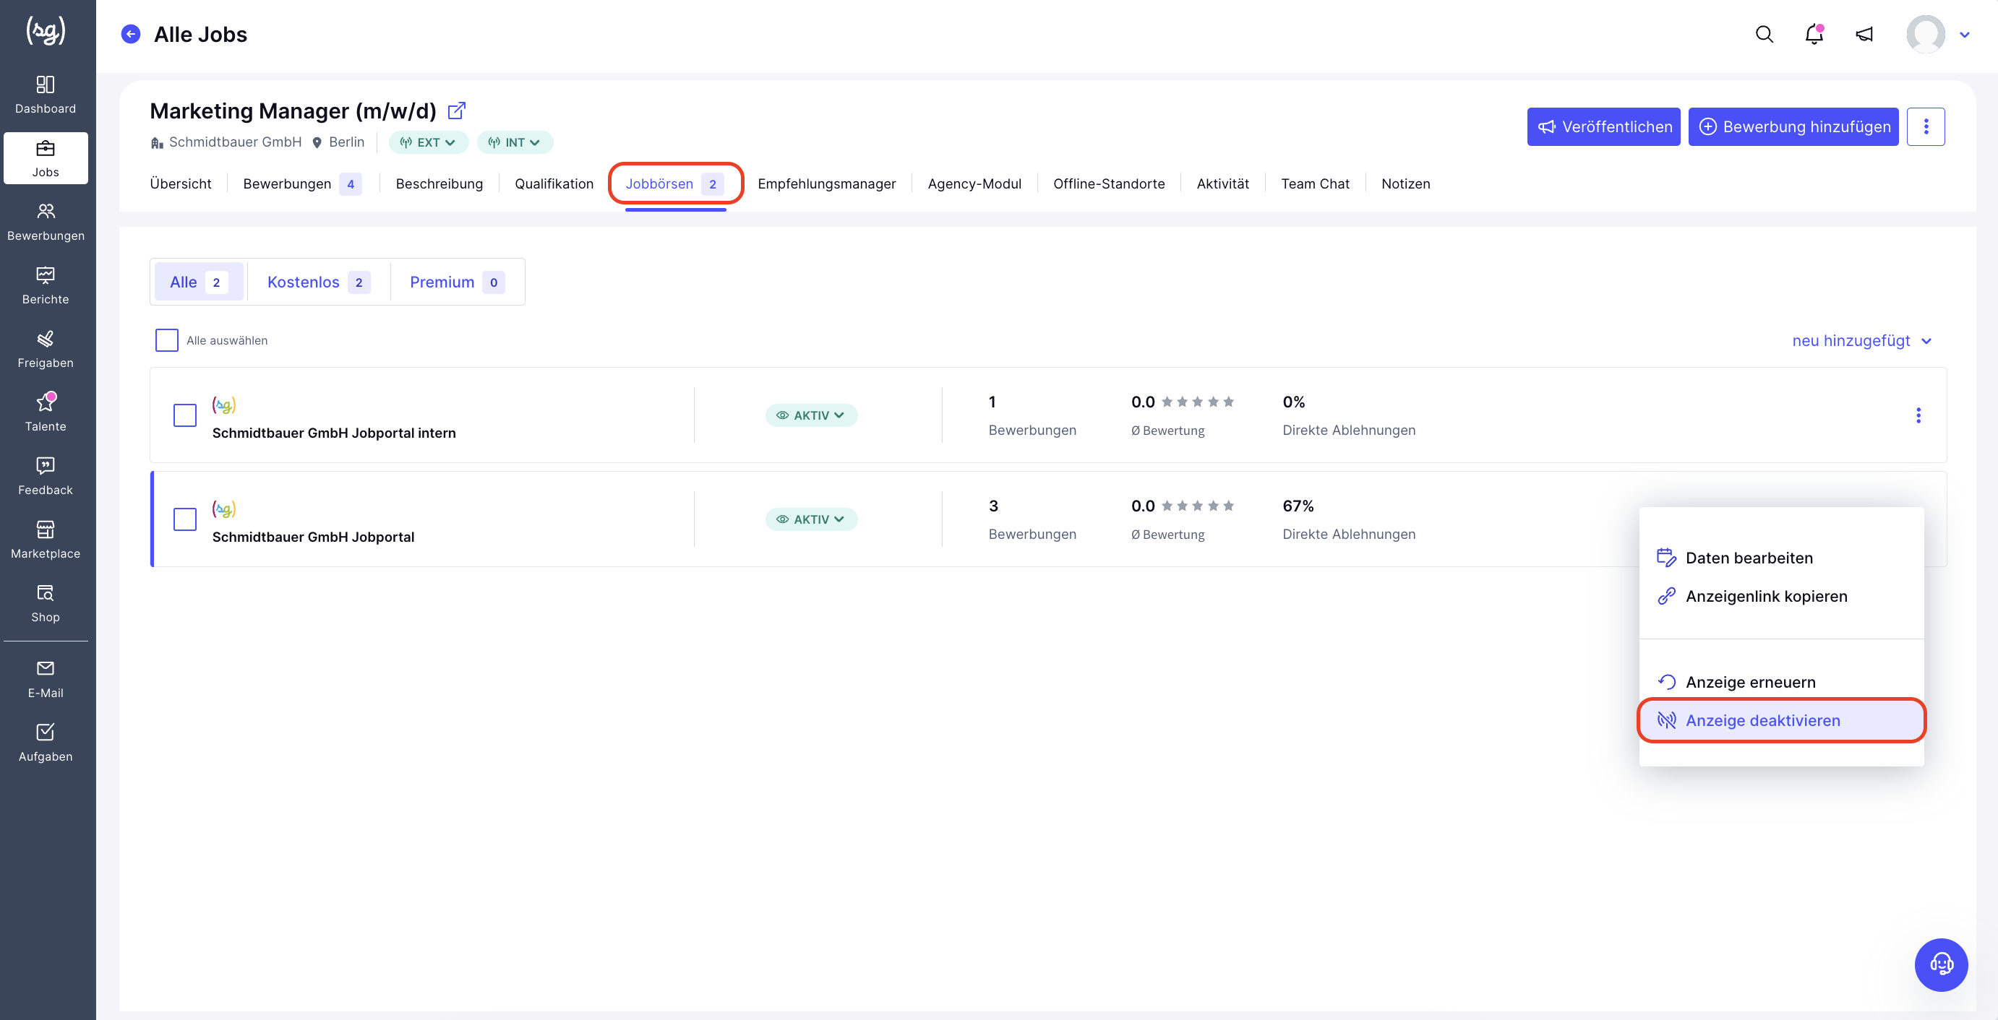Open three-dot menu for Jobportal intern row

click(x=1918, y=415)
